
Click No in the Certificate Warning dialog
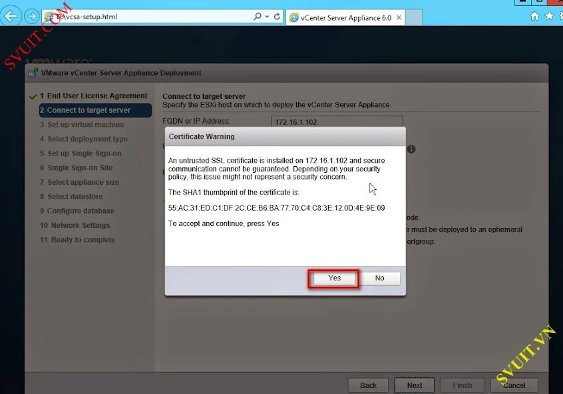[379, 278]
